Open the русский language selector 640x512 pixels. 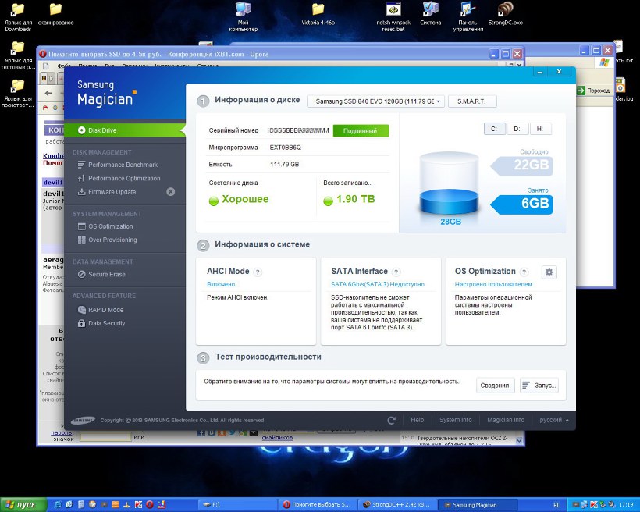554,420
